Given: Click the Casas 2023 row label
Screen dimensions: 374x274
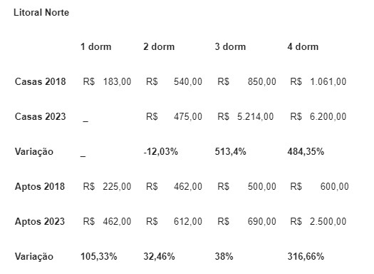Looking at the screenshot, I should click(x=40, y=116).
